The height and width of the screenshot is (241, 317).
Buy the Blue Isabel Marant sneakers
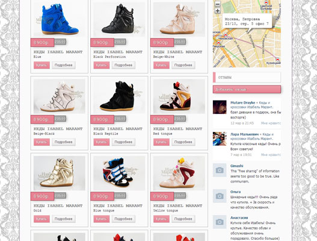42,65
